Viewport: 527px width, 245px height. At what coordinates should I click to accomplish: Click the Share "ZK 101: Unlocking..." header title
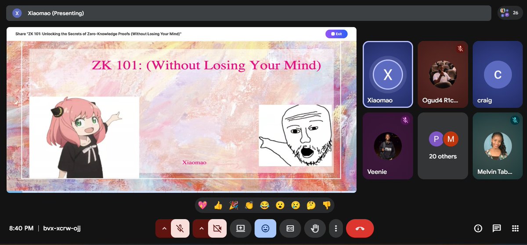[x=98, y=34]
